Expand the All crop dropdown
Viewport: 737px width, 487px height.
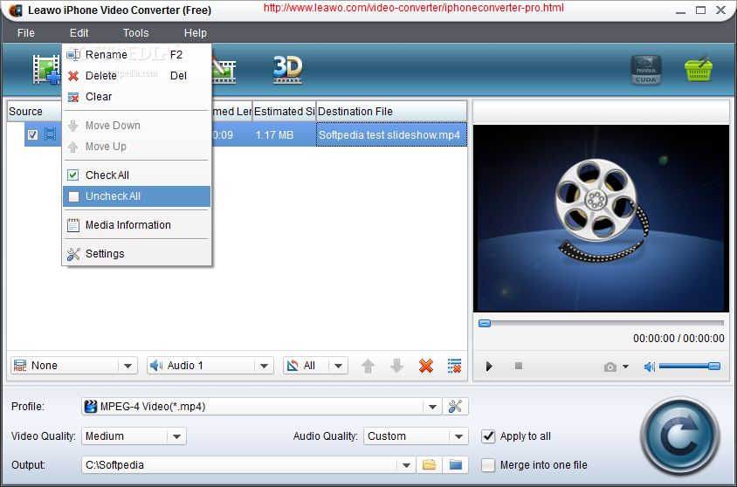point(339,366)
